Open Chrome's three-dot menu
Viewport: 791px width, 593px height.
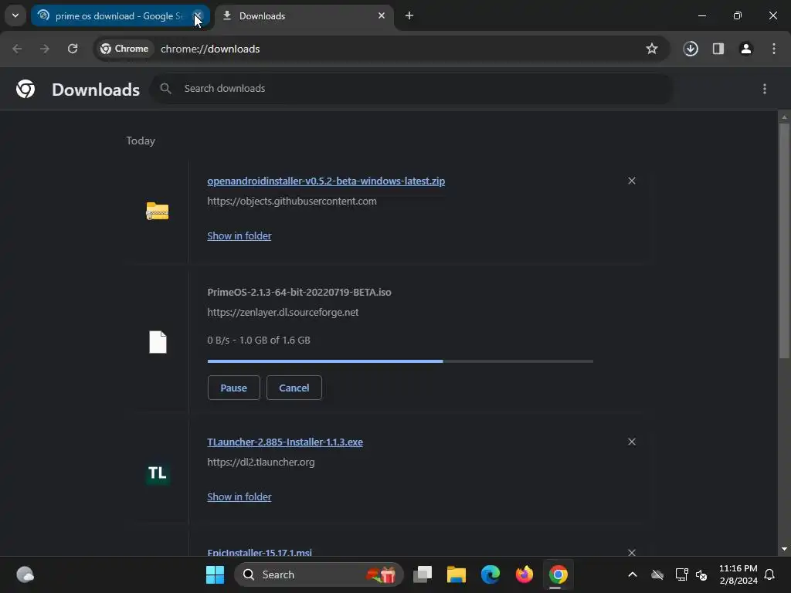(774, 49)
